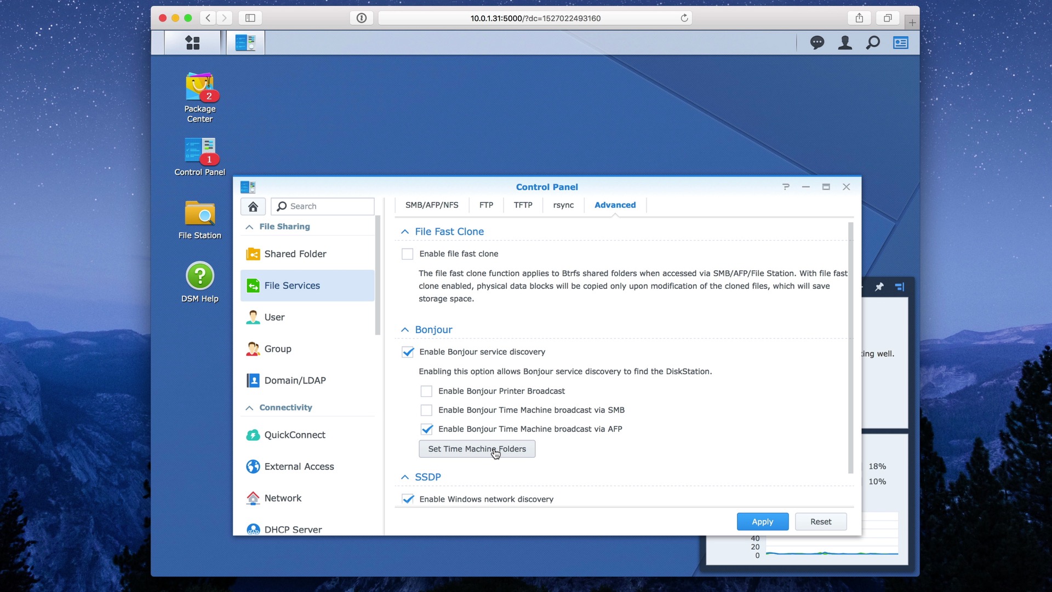Open DSM Help desktop icon
The image size is (1052, 592).
[x=199, y=276]
